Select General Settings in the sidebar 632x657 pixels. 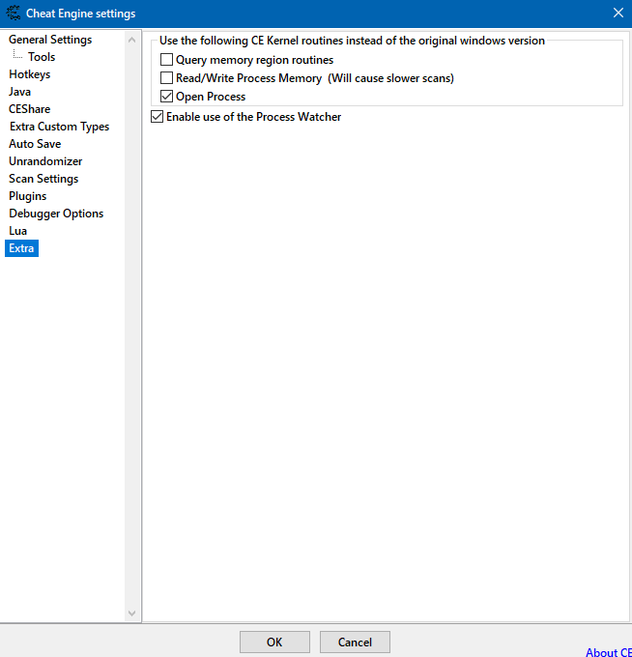[x=50, y=40]
